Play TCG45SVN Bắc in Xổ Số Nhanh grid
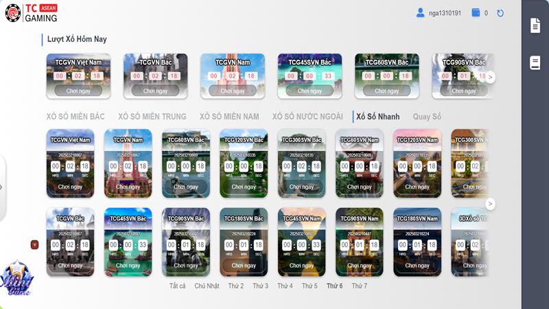 (x=128, y=266)
